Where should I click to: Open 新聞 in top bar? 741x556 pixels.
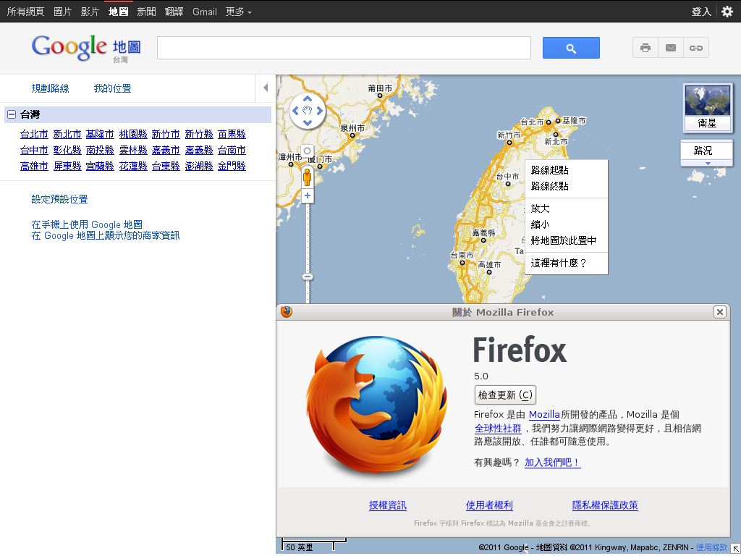click(x=146, y=12)
